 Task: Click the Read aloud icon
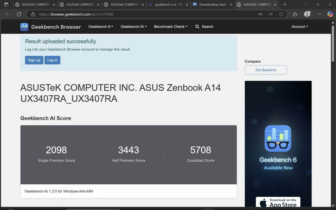click(x=271, y=14)
